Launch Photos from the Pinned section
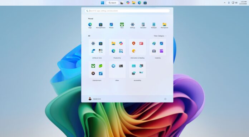The image size is (249, 137). click(x=111, y=25)
